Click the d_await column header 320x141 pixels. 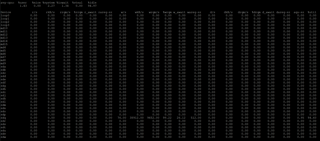pos(268,12)
